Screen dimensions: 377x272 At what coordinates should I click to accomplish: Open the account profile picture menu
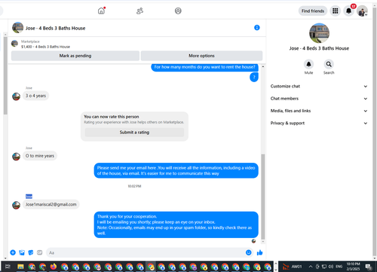(362, 11)
